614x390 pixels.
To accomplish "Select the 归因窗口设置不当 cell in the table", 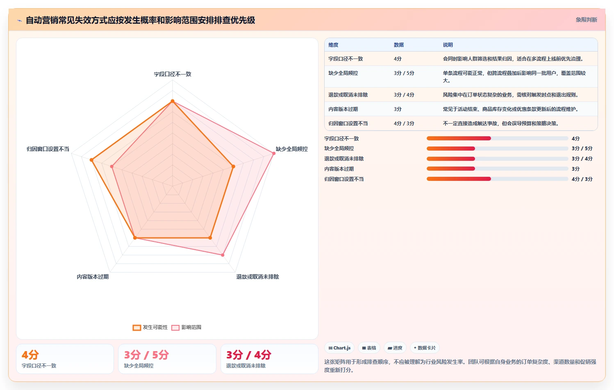I will [348, 124].
